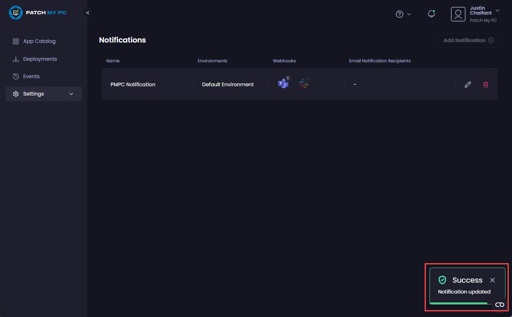Click the green toast progress bar
Viewport: 512px width, 317px height.
pos(458,303)
